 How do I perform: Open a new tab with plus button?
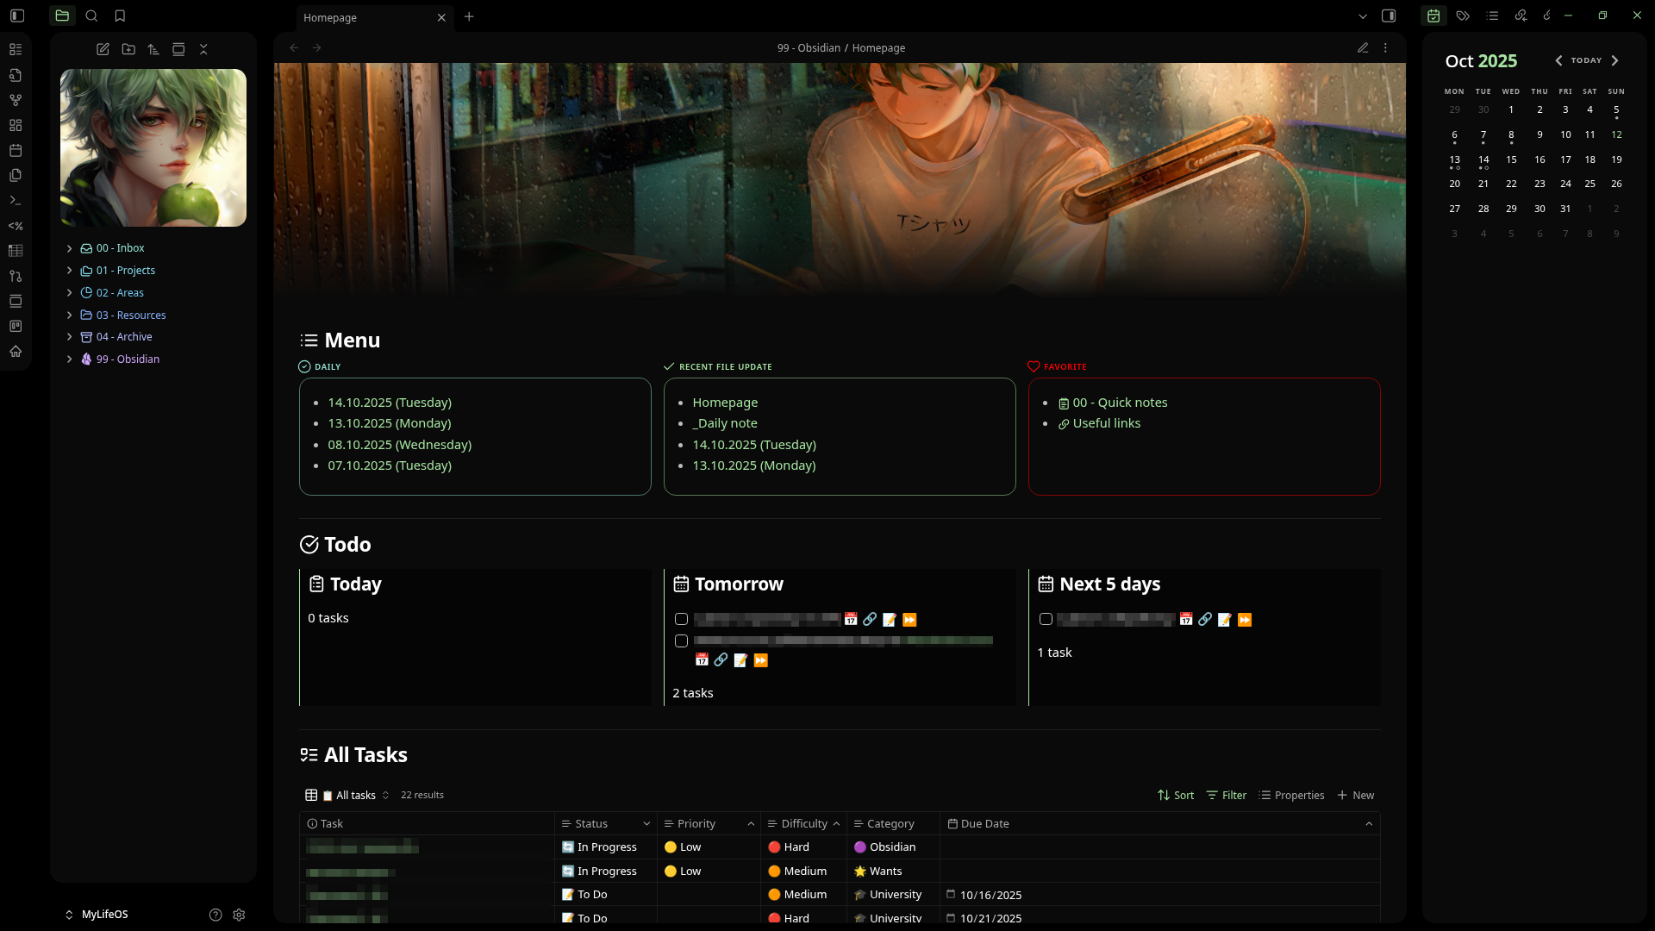(x=469, y=16)
